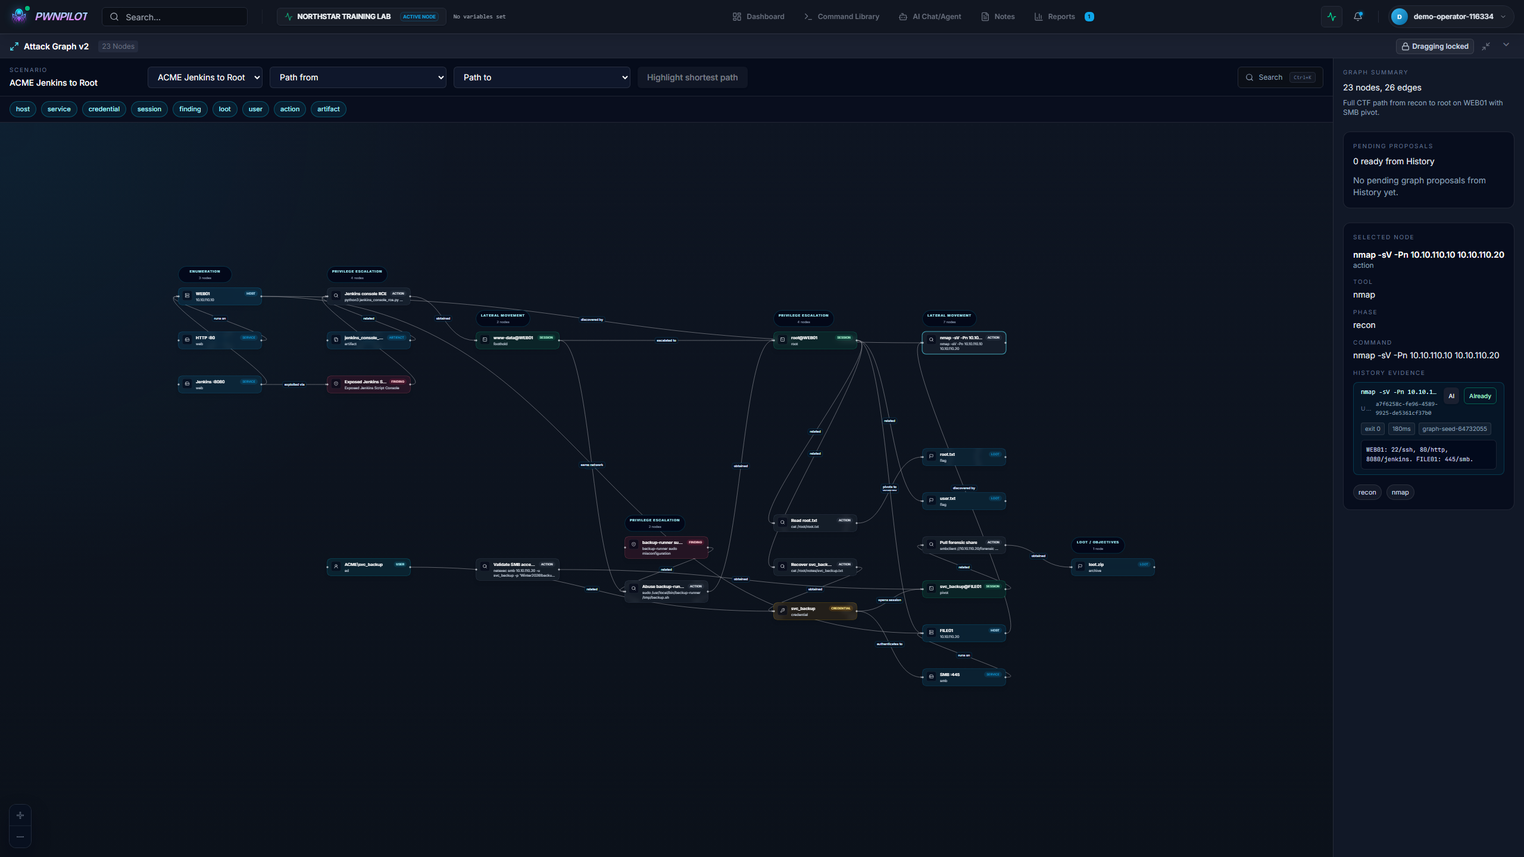Zoom in with the plus button
1524x857 pixels.
(20, 815)
